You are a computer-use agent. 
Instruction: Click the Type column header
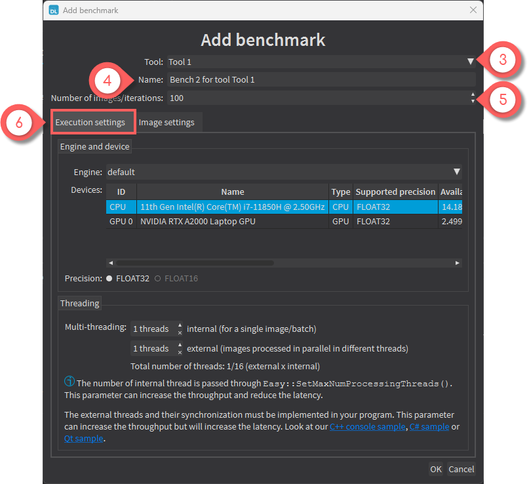click(x=341, y=192)
